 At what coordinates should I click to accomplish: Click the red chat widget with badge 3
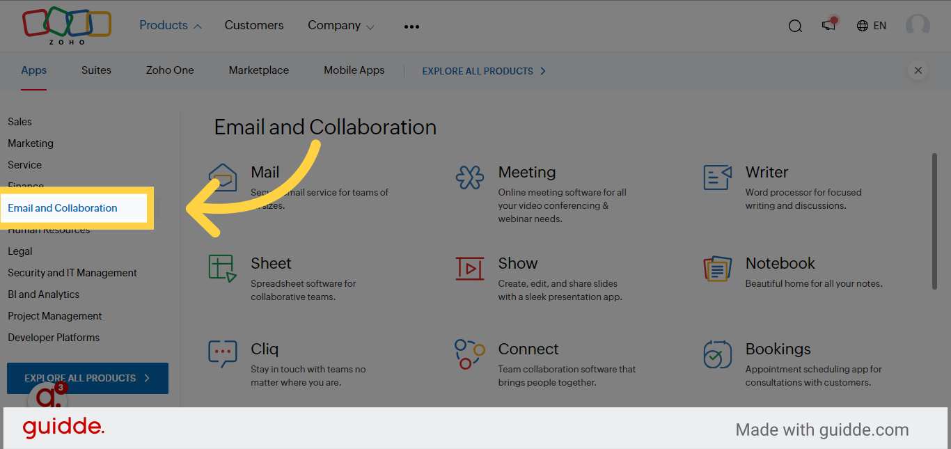pos(47,397)
